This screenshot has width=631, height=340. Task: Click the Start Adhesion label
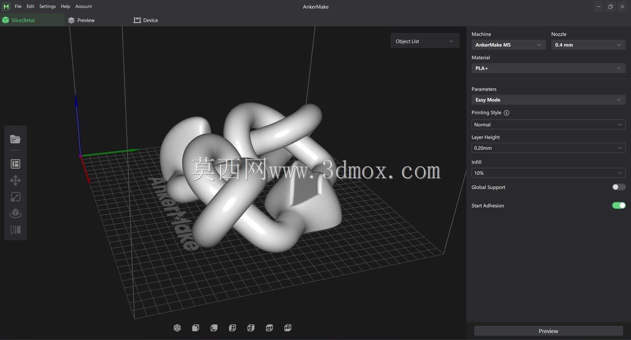coord(488,205)
